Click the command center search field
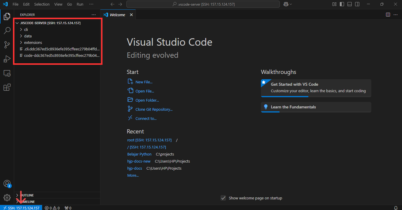402x210 pixels. (203, 4)
